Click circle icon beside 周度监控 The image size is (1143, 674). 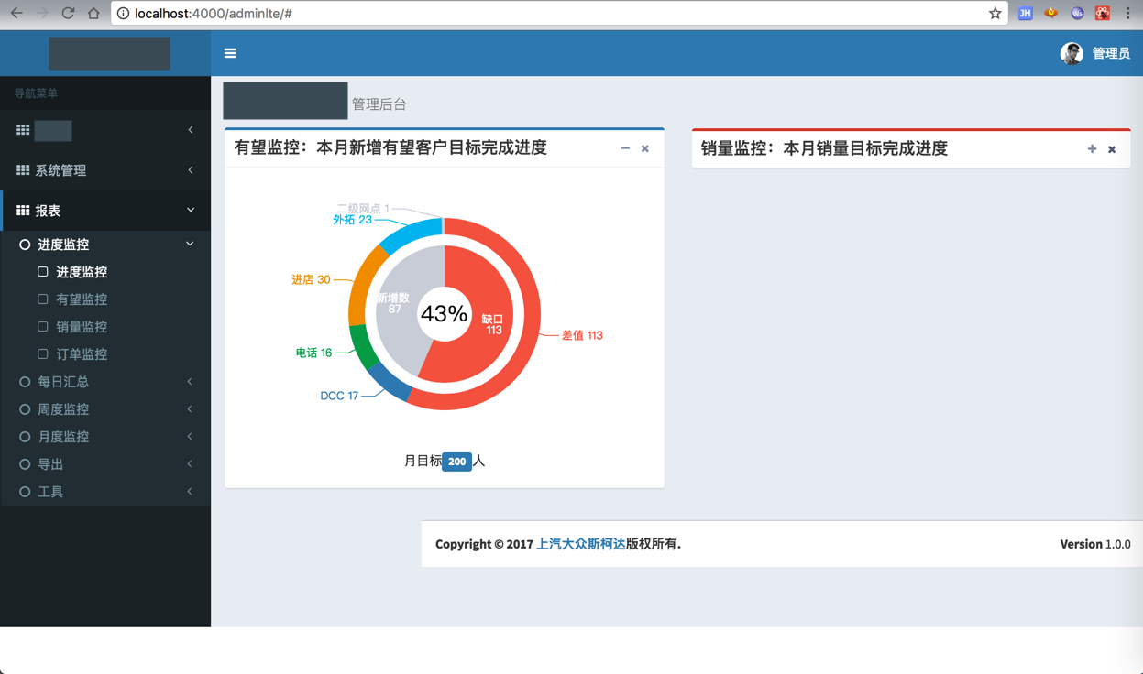(x=25, y=409)
